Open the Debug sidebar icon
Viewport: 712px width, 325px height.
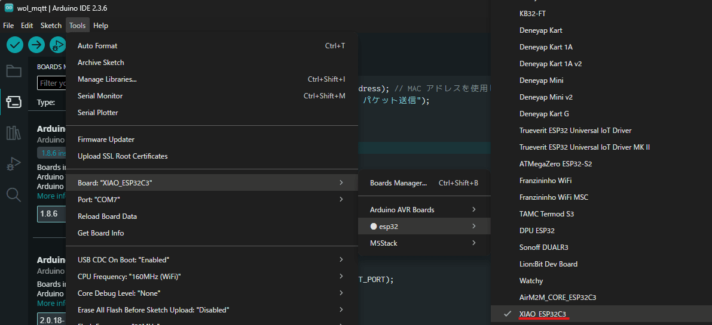tap(14, 164)
